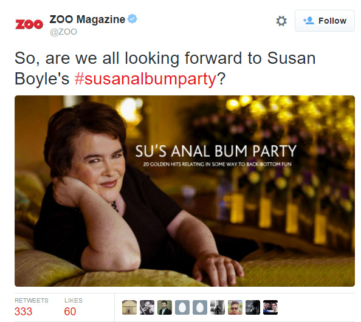Click the @ZOO handle

point(63,32)
